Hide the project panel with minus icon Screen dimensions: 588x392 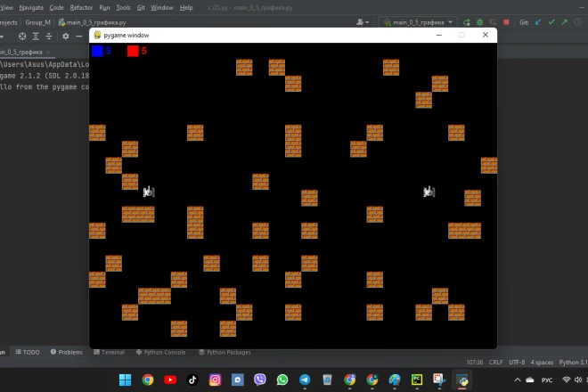pyautogui.click(x=78, y=37)
